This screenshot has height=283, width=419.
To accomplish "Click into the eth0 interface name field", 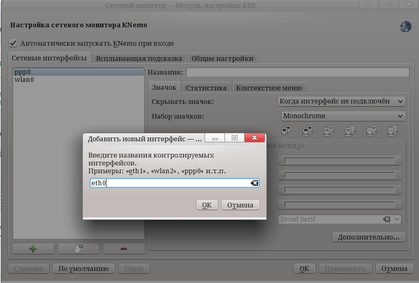I will 174,183.
